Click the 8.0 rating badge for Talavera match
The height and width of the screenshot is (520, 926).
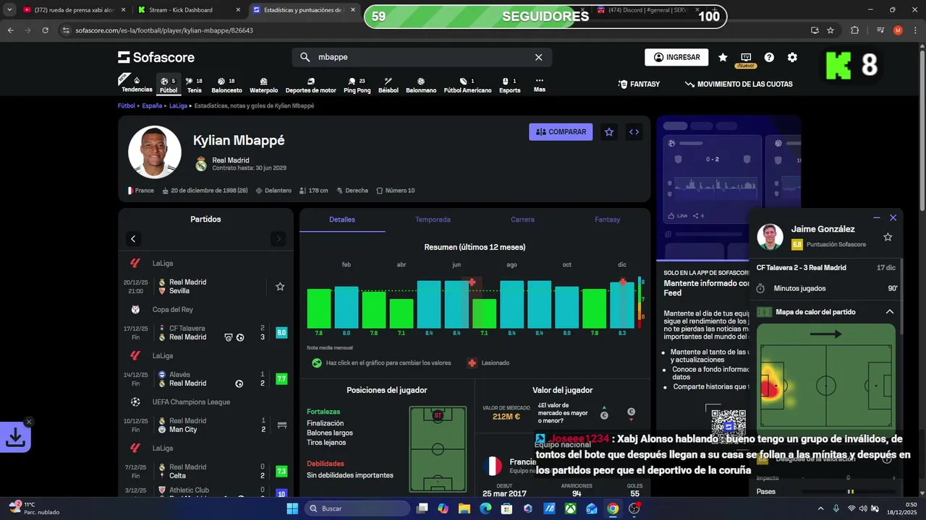click(281, 333)
